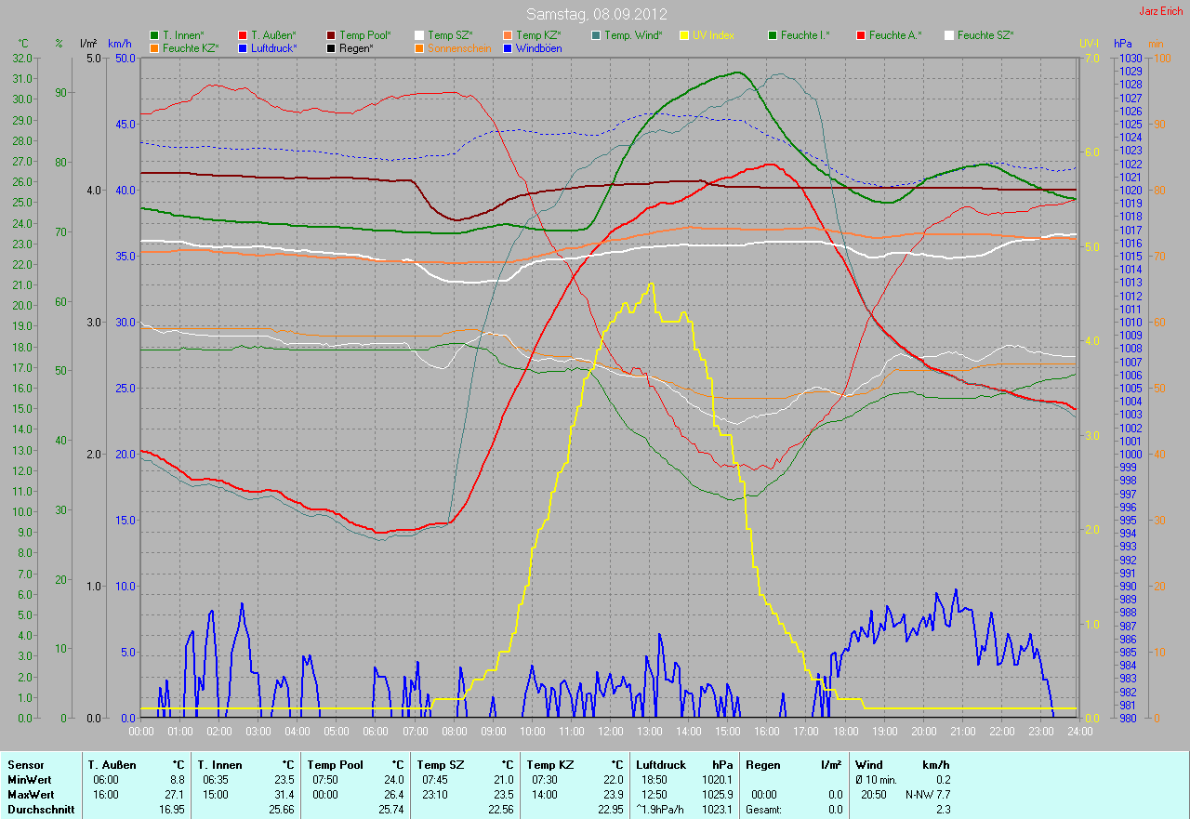Click the blue swatch beside Luftdruck*

243,47
